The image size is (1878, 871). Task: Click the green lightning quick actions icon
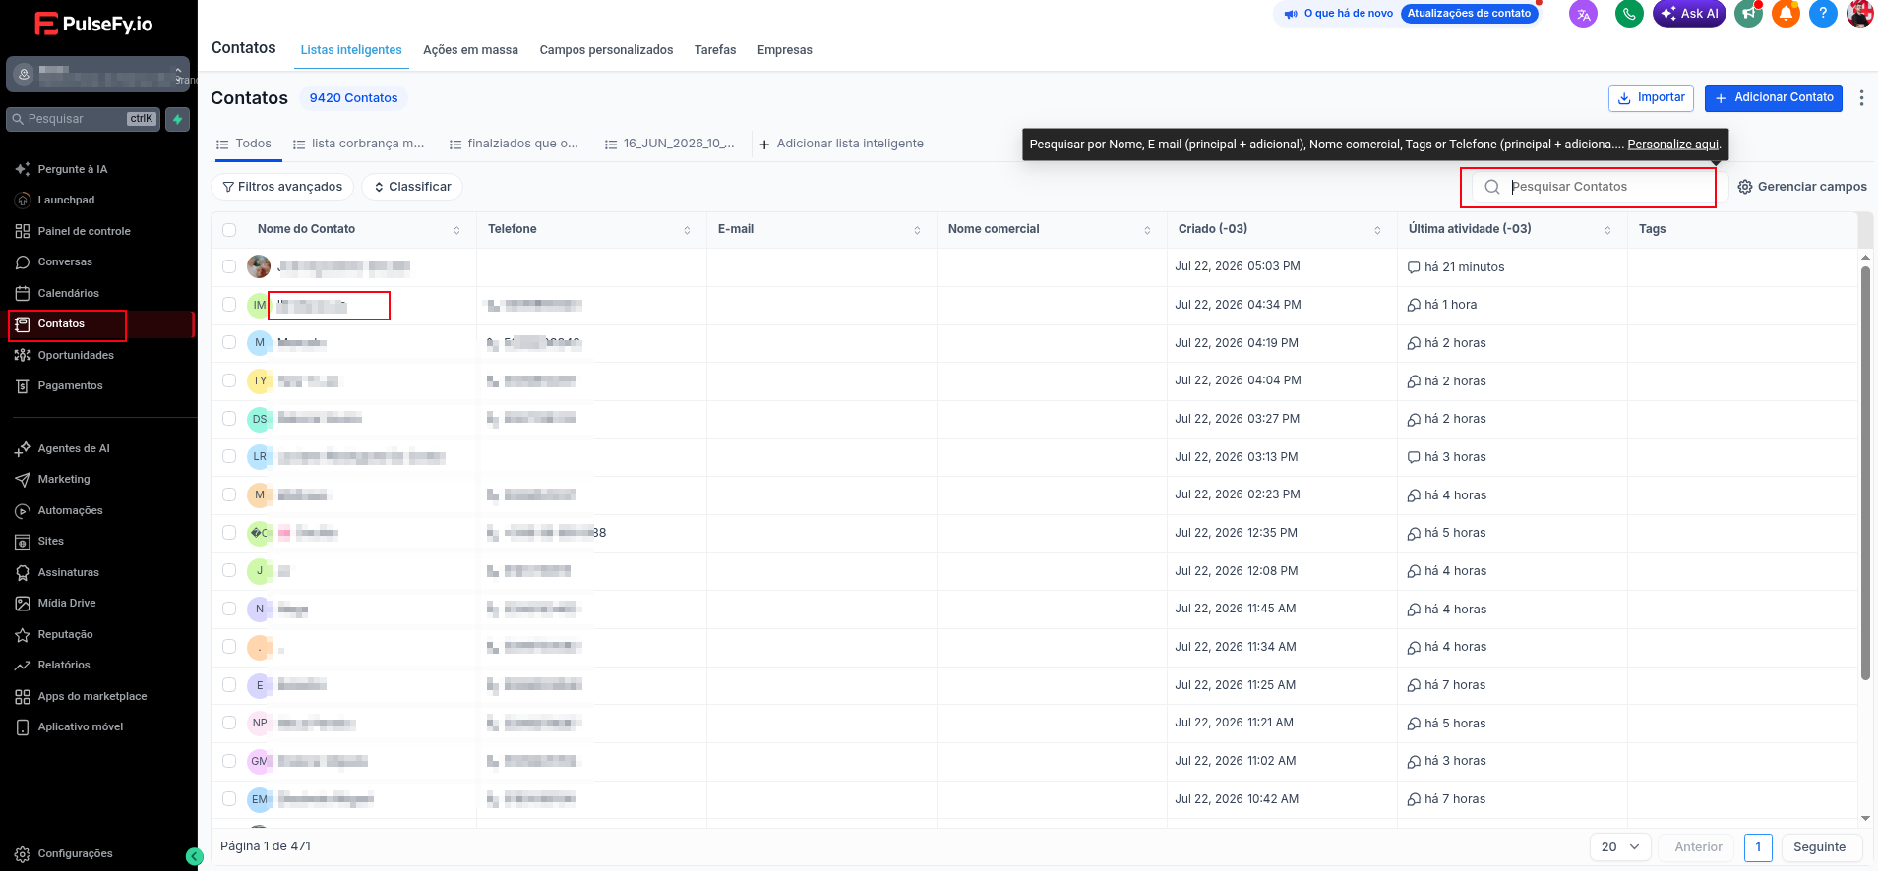[x=178, y=119]
